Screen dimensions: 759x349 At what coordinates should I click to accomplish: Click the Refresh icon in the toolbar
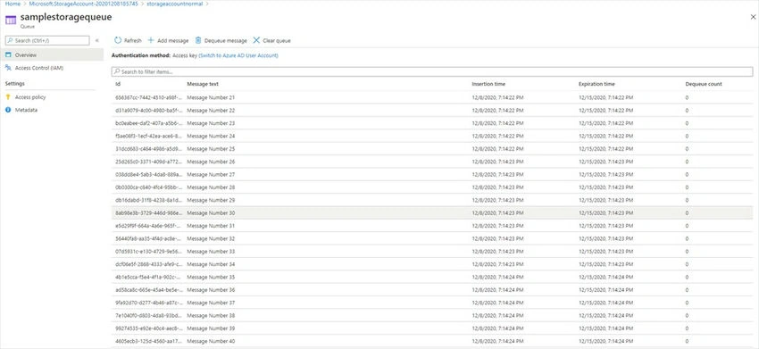[x=118, y=41]
